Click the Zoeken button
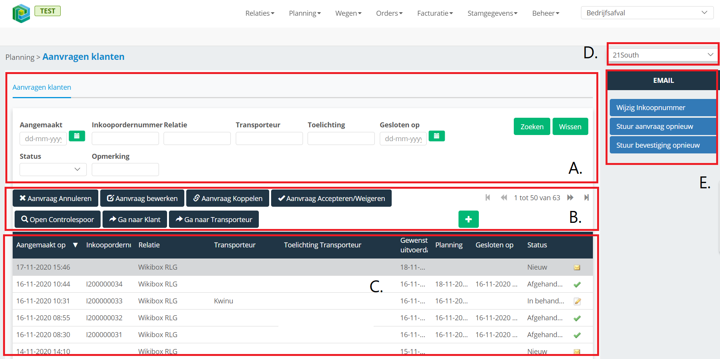Viewport: 720px width, 359px height. 532,127
